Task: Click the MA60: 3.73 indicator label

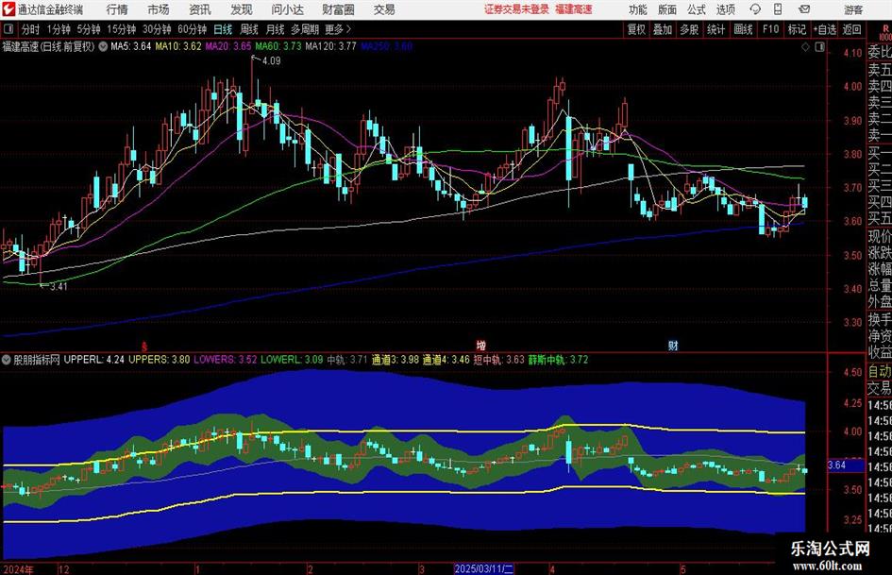Action: pos(278,46)
